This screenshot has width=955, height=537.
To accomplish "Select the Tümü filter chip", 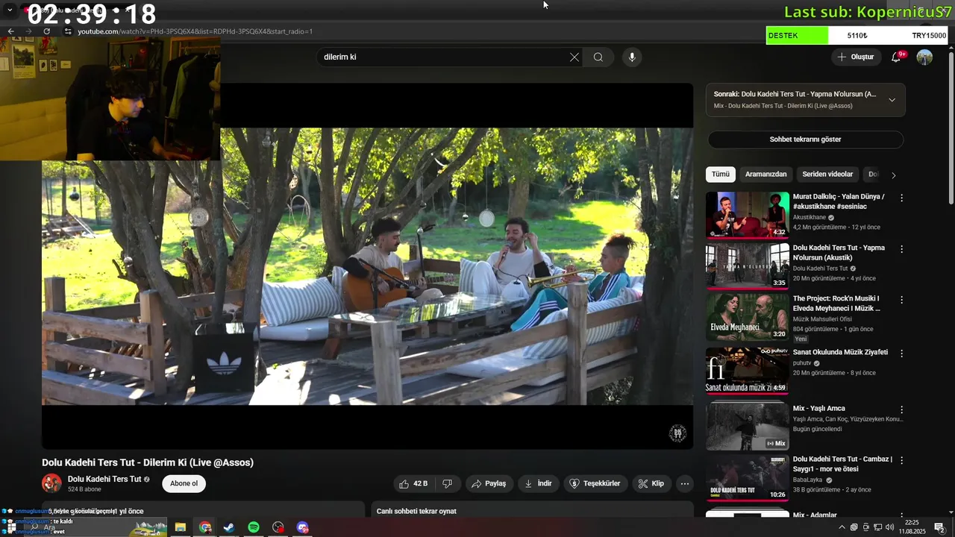I will tap(721, 175).
